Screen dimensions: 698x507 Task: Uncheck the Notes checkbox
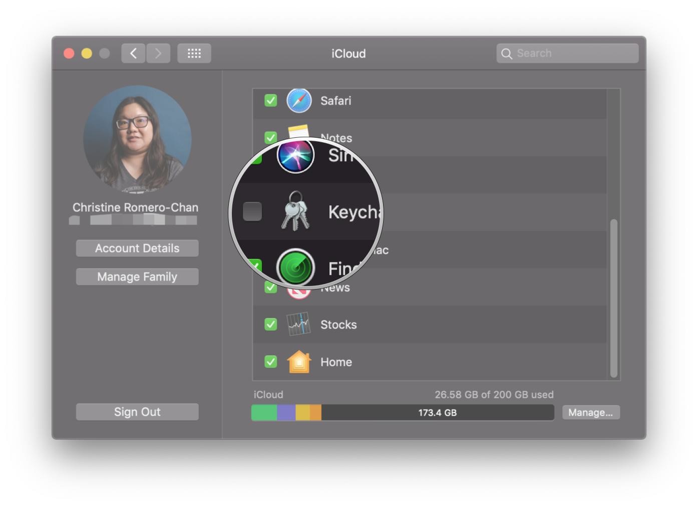(x=270, y=137)
